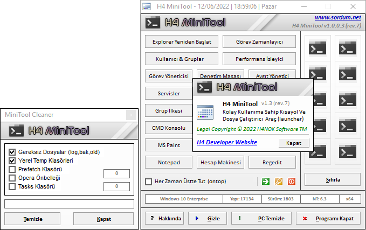366x230 pixels.
Task: Check the Opera Önbelleği option
Action: coord(12,178)
